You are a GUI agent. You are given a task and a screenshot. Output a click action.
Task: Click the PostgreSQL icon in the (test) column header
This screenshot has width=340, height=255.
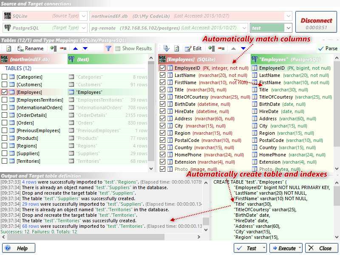[x=71, y=59]
